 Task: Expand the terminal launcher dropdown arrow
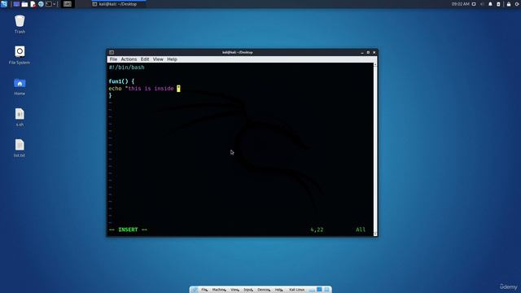tap(55, 4)
